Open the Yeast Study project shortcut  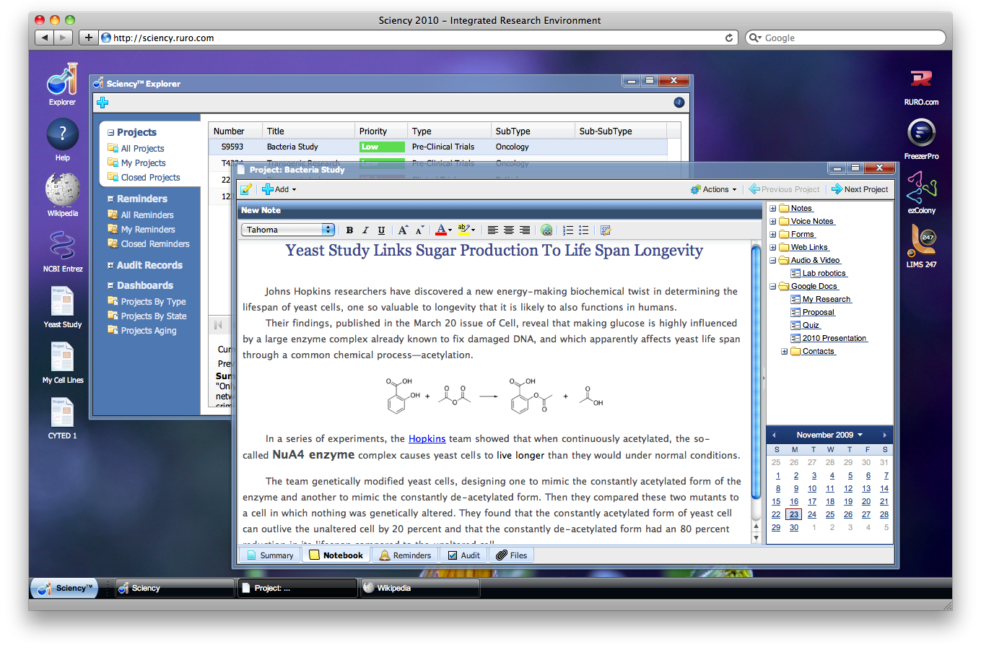(x=63, y=307)
